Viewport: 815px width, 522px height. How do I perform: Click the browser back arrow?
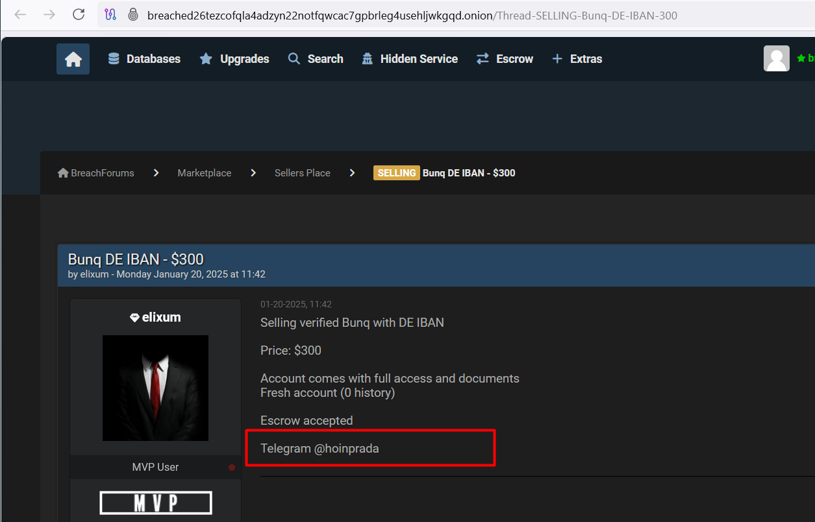coord(20,14)
